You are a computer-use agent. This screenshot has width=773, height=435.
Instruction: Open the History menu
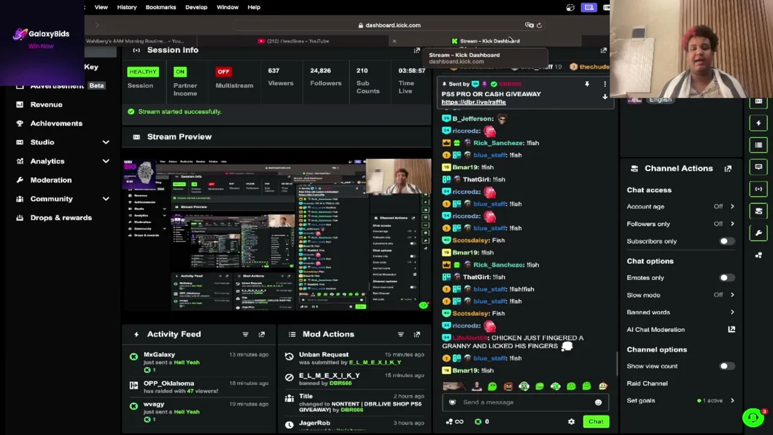coord(127,7)
